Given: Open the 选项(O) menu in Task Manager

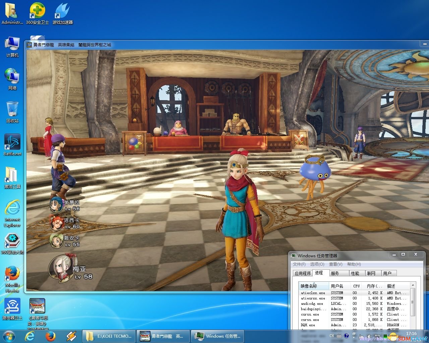Looking at the screenshot, I should click(317, 264).
